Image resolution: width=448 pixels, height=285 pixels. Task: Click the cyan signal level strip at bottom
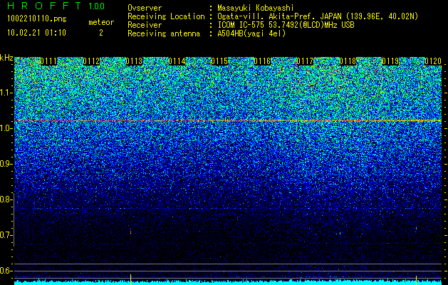click(228, 283)
